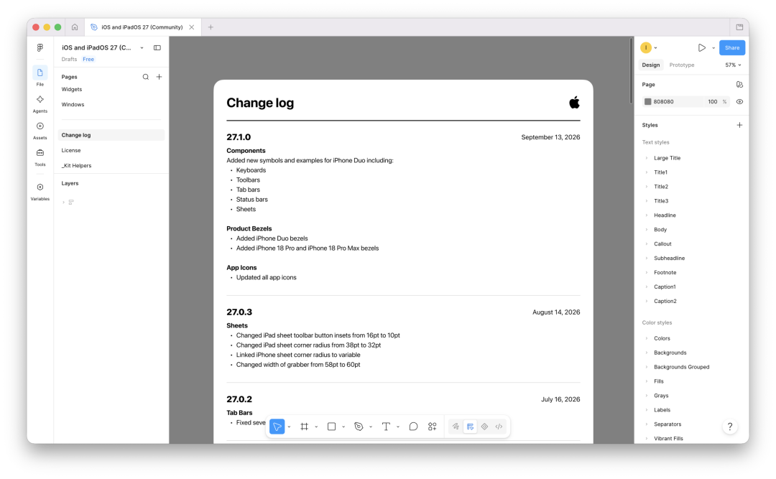
Task: Click the Present play icon
Action: (x=702, y=47)
